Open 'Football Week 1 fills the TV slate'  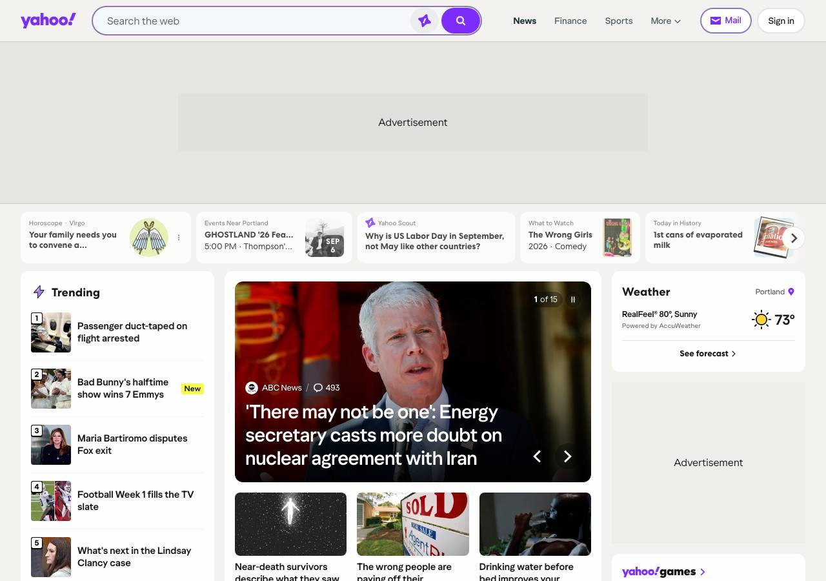tap(136, 500)
